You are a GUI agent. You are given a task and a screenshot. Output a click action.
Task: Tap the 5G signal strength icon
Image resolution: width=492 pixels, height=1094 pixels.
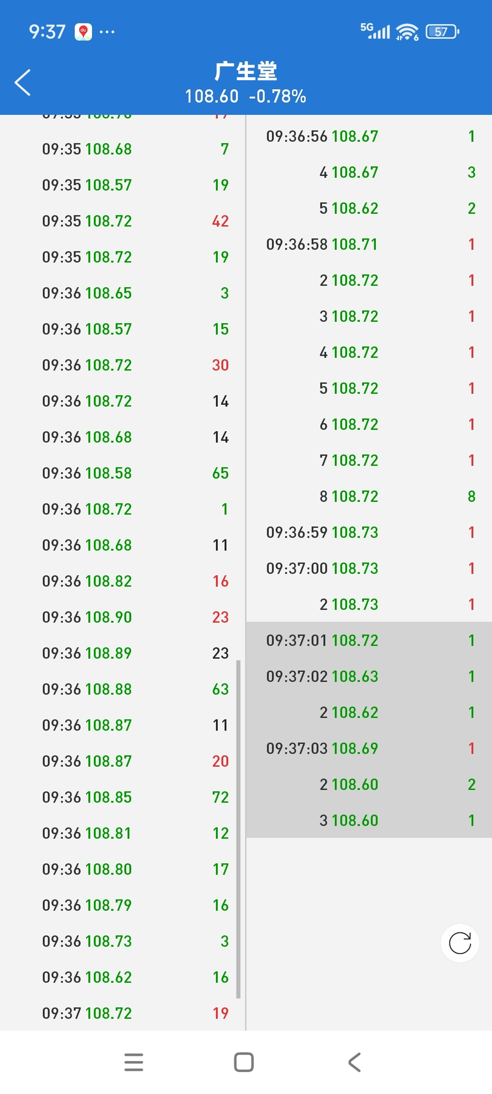(x=375, y=31)
